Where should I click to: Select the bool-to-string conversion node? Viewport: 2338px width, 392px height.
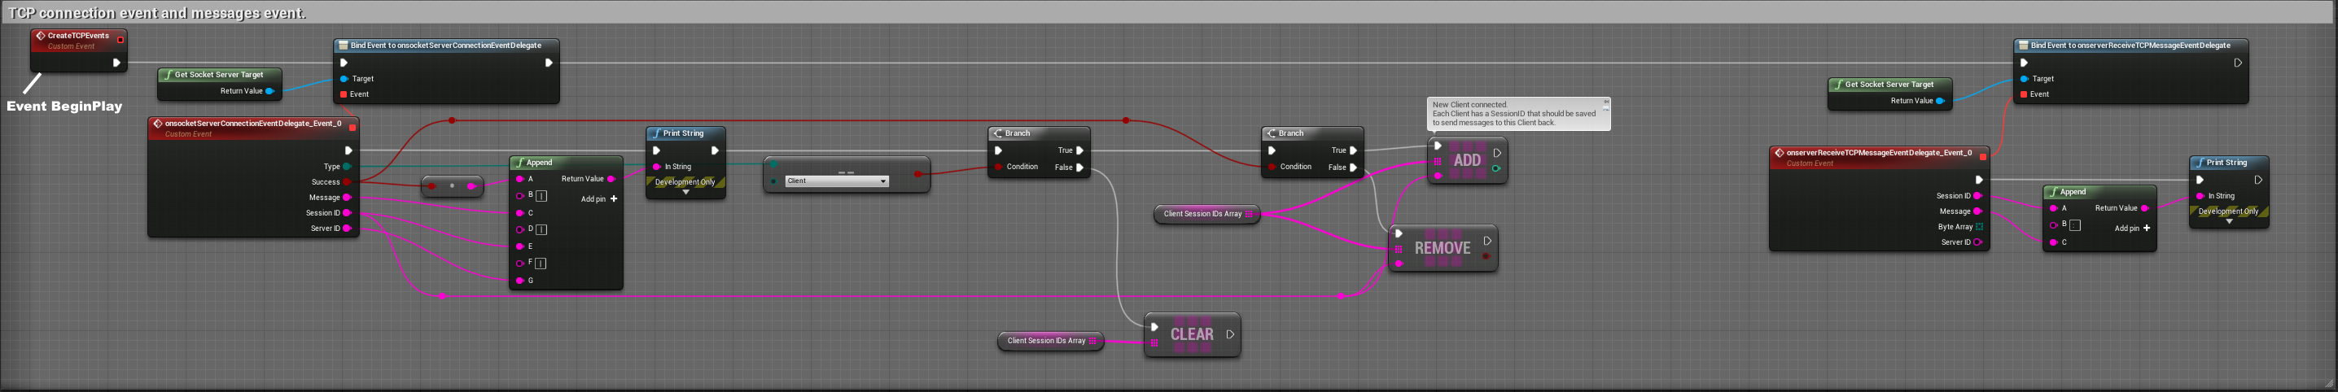pos(452,186)
